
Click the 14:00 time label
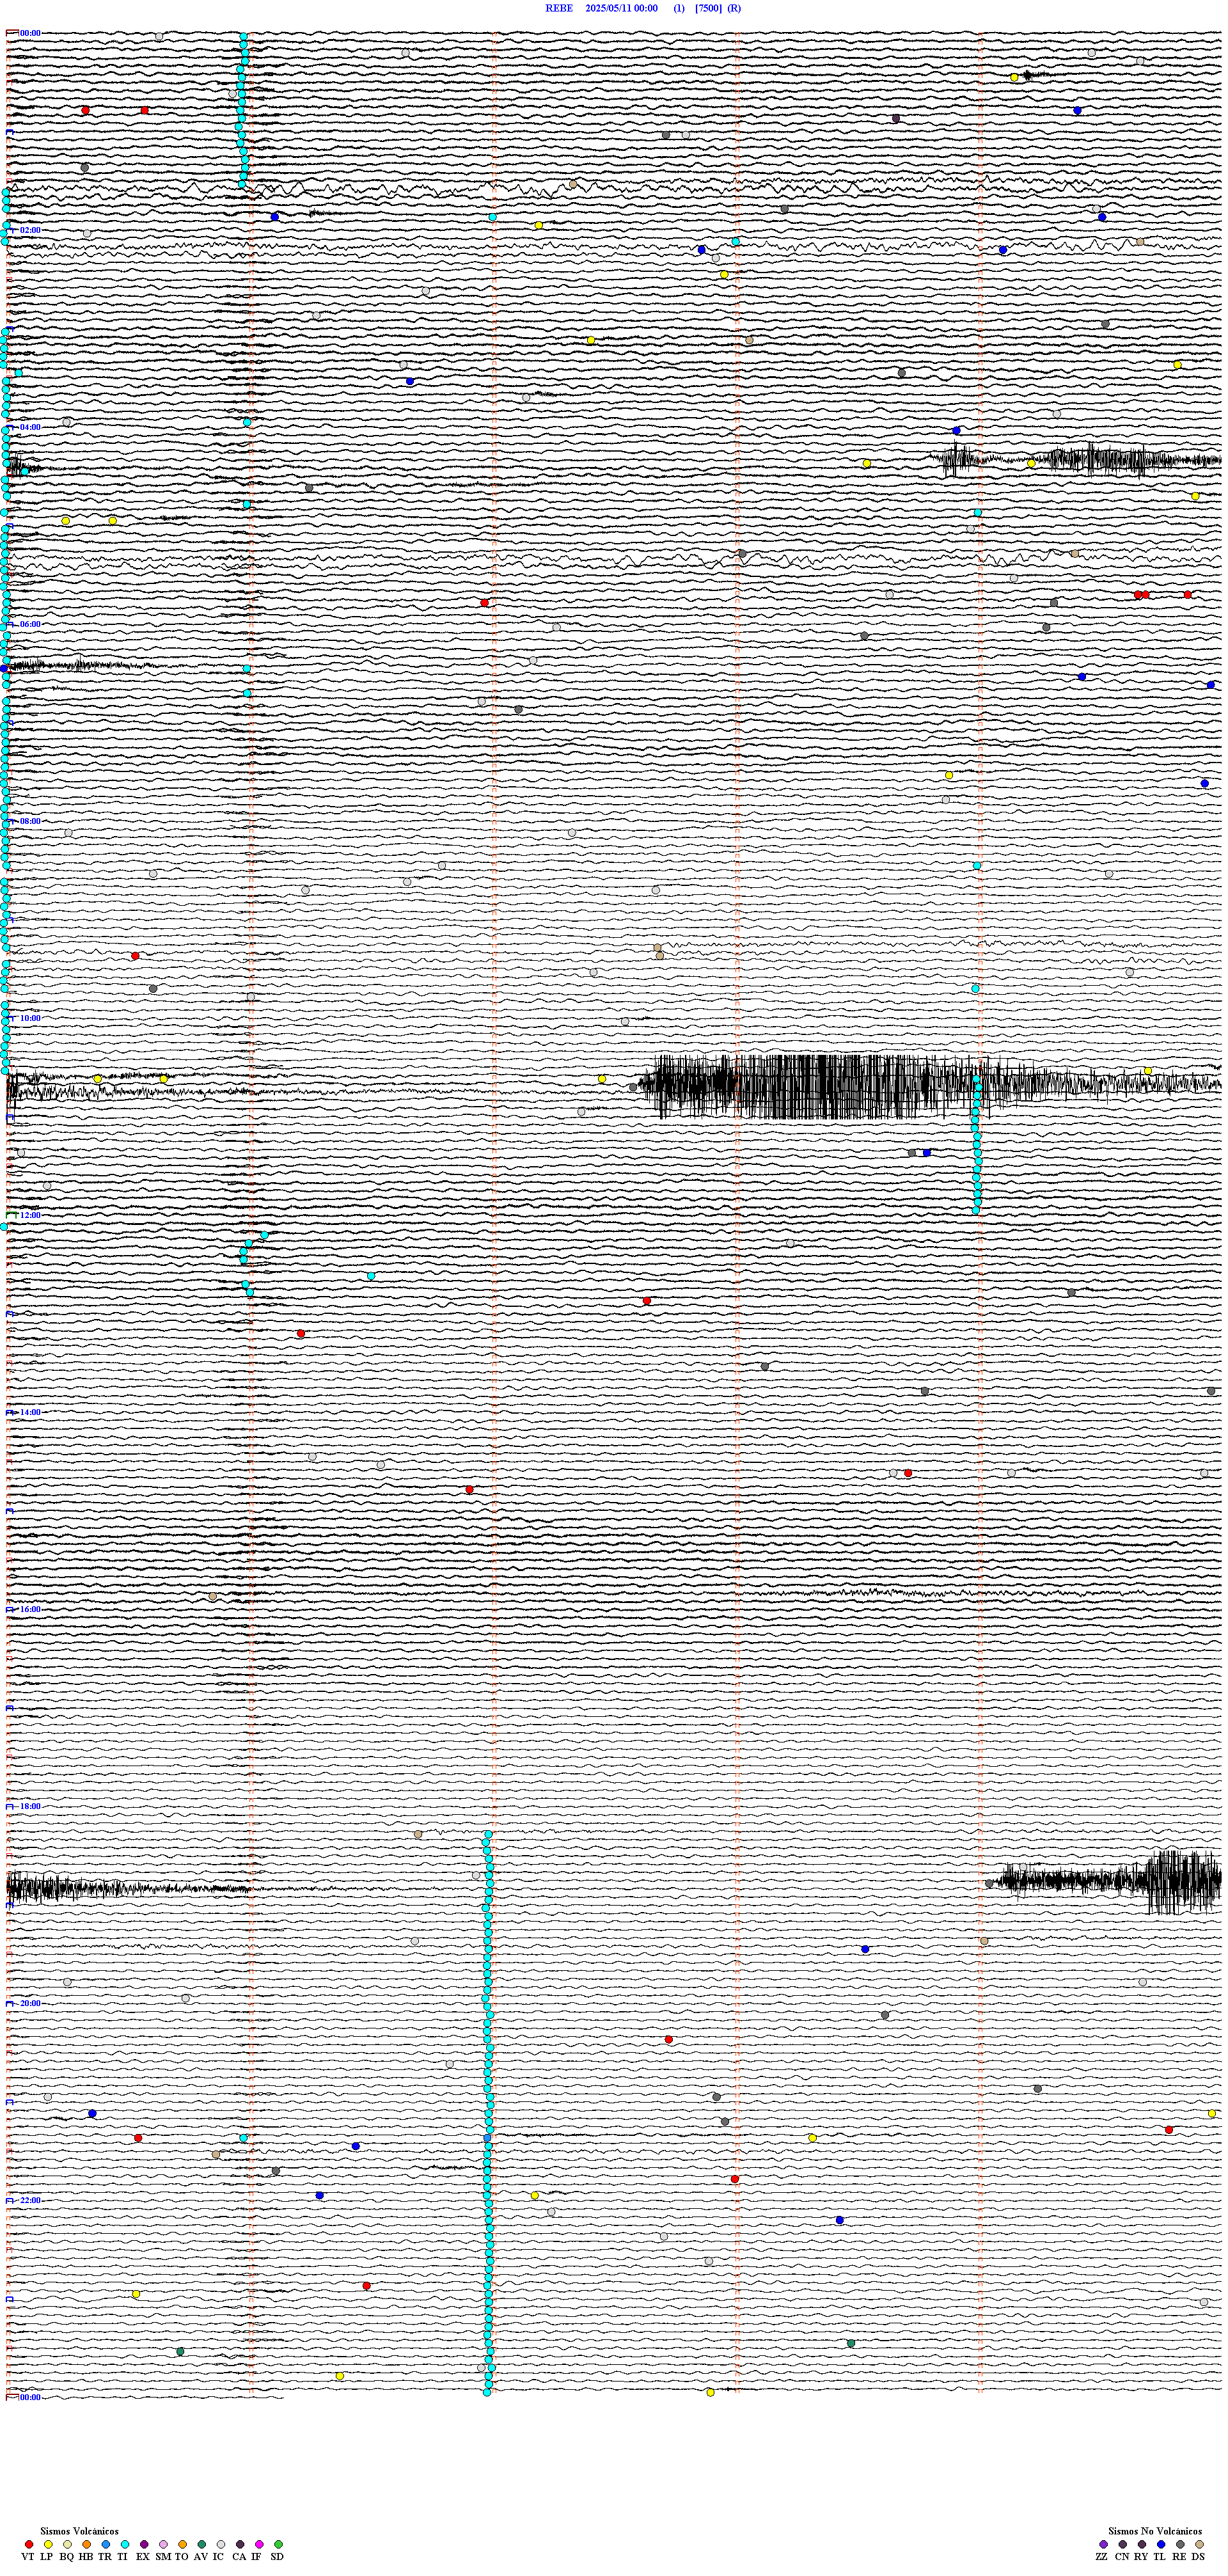30,1412
